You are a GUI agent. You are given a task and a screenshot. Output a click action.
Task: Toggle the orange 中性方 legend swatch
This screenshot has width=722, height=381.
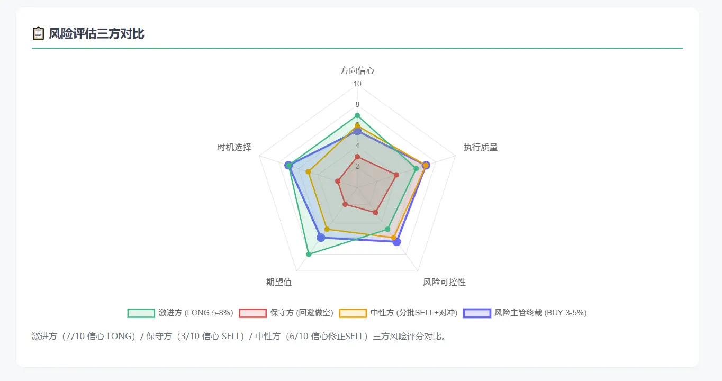tap(353, 313)
